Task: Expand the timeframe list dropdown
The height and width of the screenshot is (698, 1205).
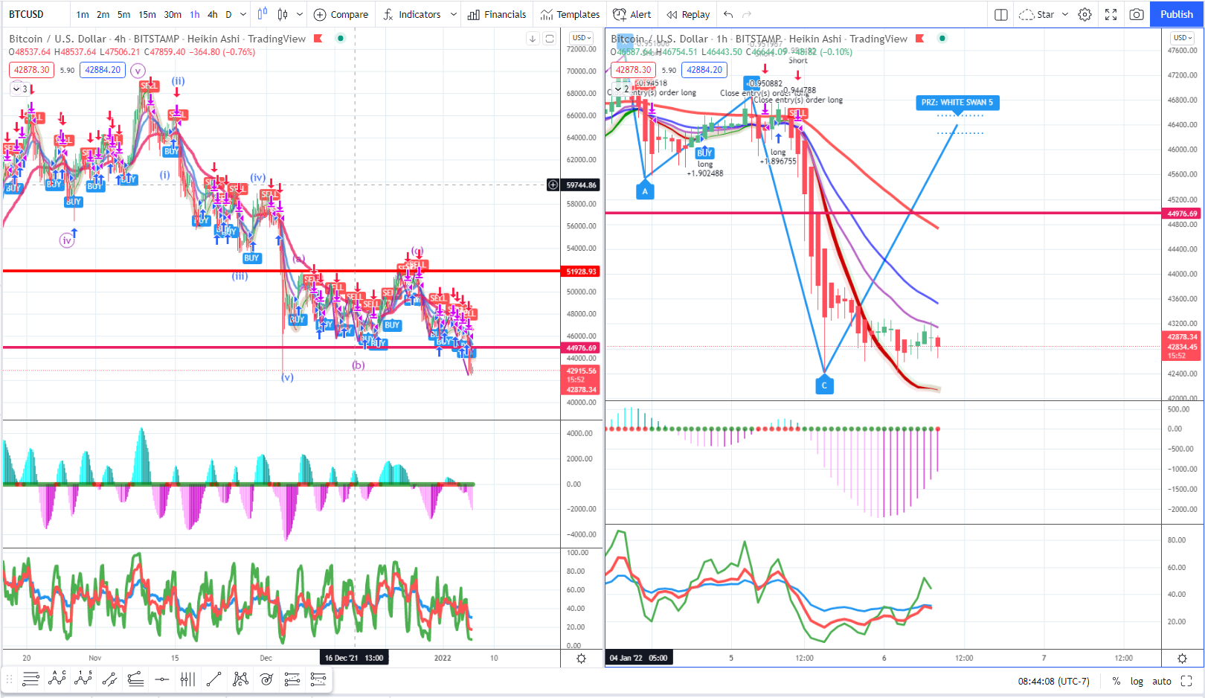Action: click(x=243, y=14)
